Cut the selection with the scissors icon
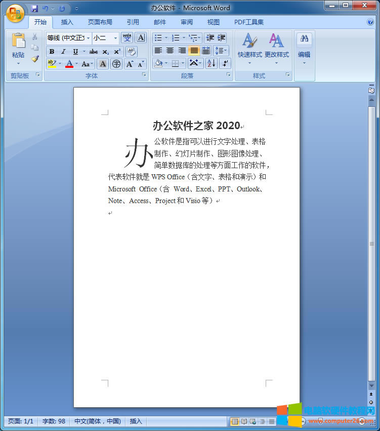This screenshot has height=431, width=380. point(35,36)
